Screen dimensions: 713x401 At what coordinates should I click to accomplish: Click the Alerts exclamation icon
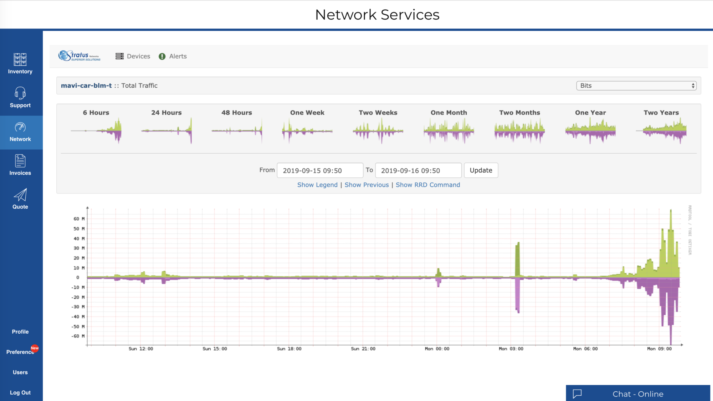click(x=162, y=56)
